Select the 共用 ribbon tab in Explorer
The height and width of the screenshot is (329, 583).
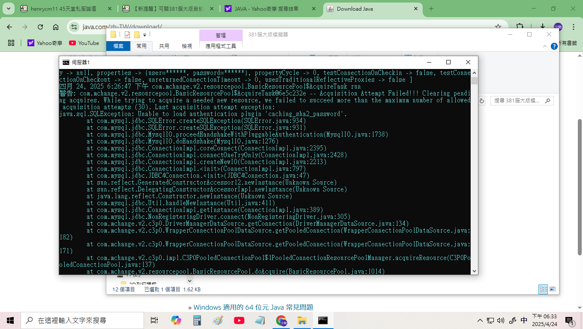coord(164,46)
